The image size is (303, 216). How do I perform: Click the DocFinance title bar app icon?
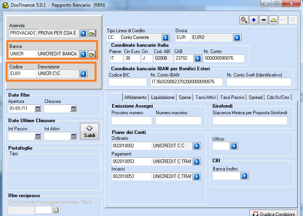(5, 5)
